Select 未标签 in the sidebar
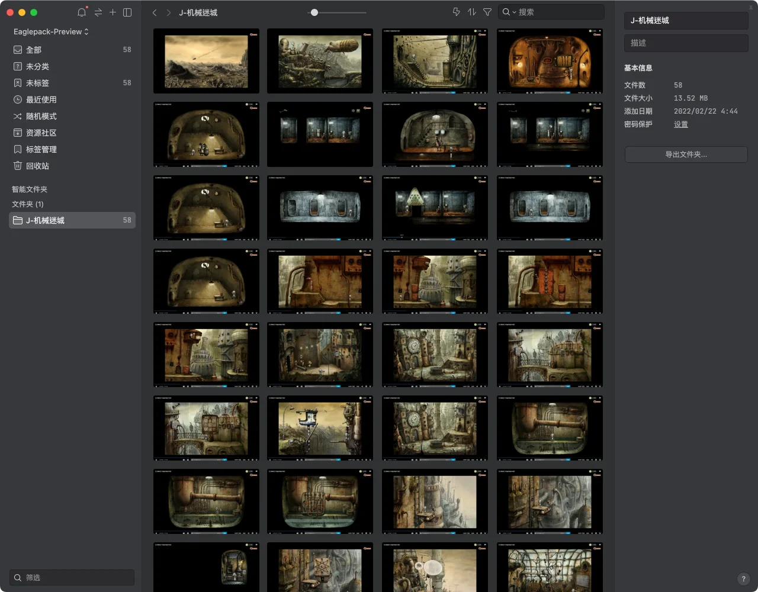Image resolution: width=758 pixels, height=592 pixels. pos(72,83)
